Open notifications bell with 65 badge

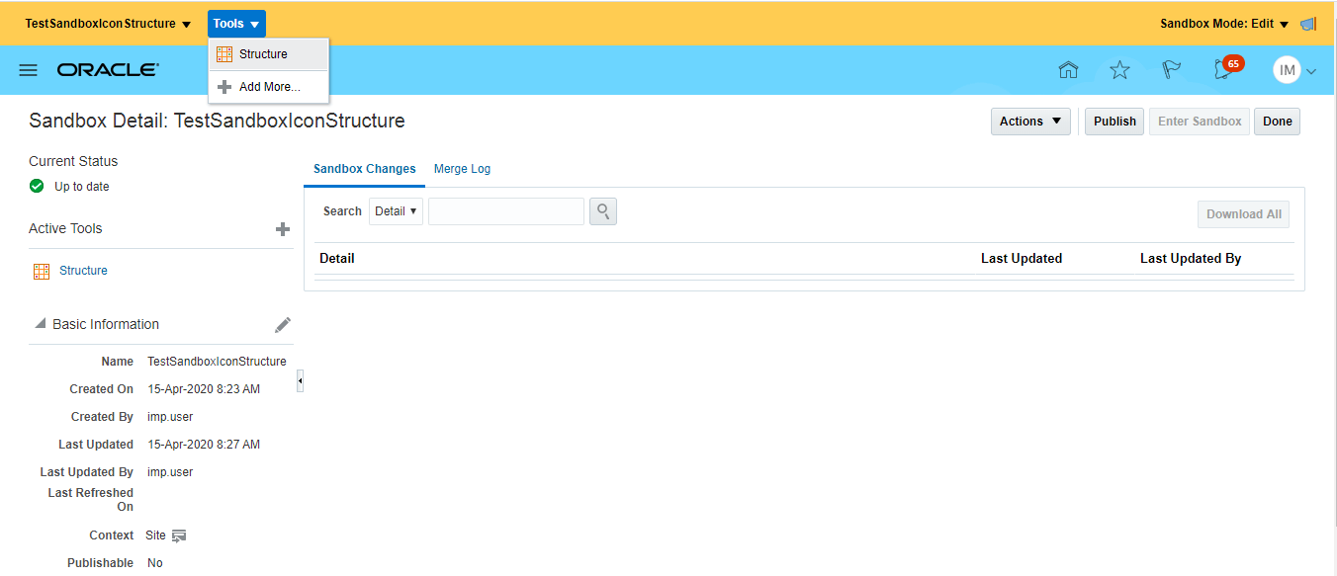(x=1224, y=70)
